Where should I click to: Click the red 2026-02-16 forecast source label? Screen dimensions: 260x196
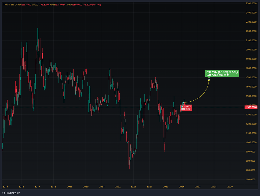click(x=186, y=108)
